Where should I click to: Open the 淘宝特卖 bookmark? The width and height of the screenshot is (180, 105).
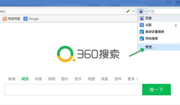[x=11, y=19]
